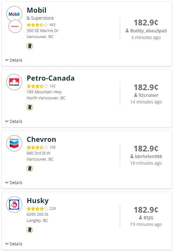
Task: Click the amenity icon under Petro-Canada address
Action: (30, 107)
